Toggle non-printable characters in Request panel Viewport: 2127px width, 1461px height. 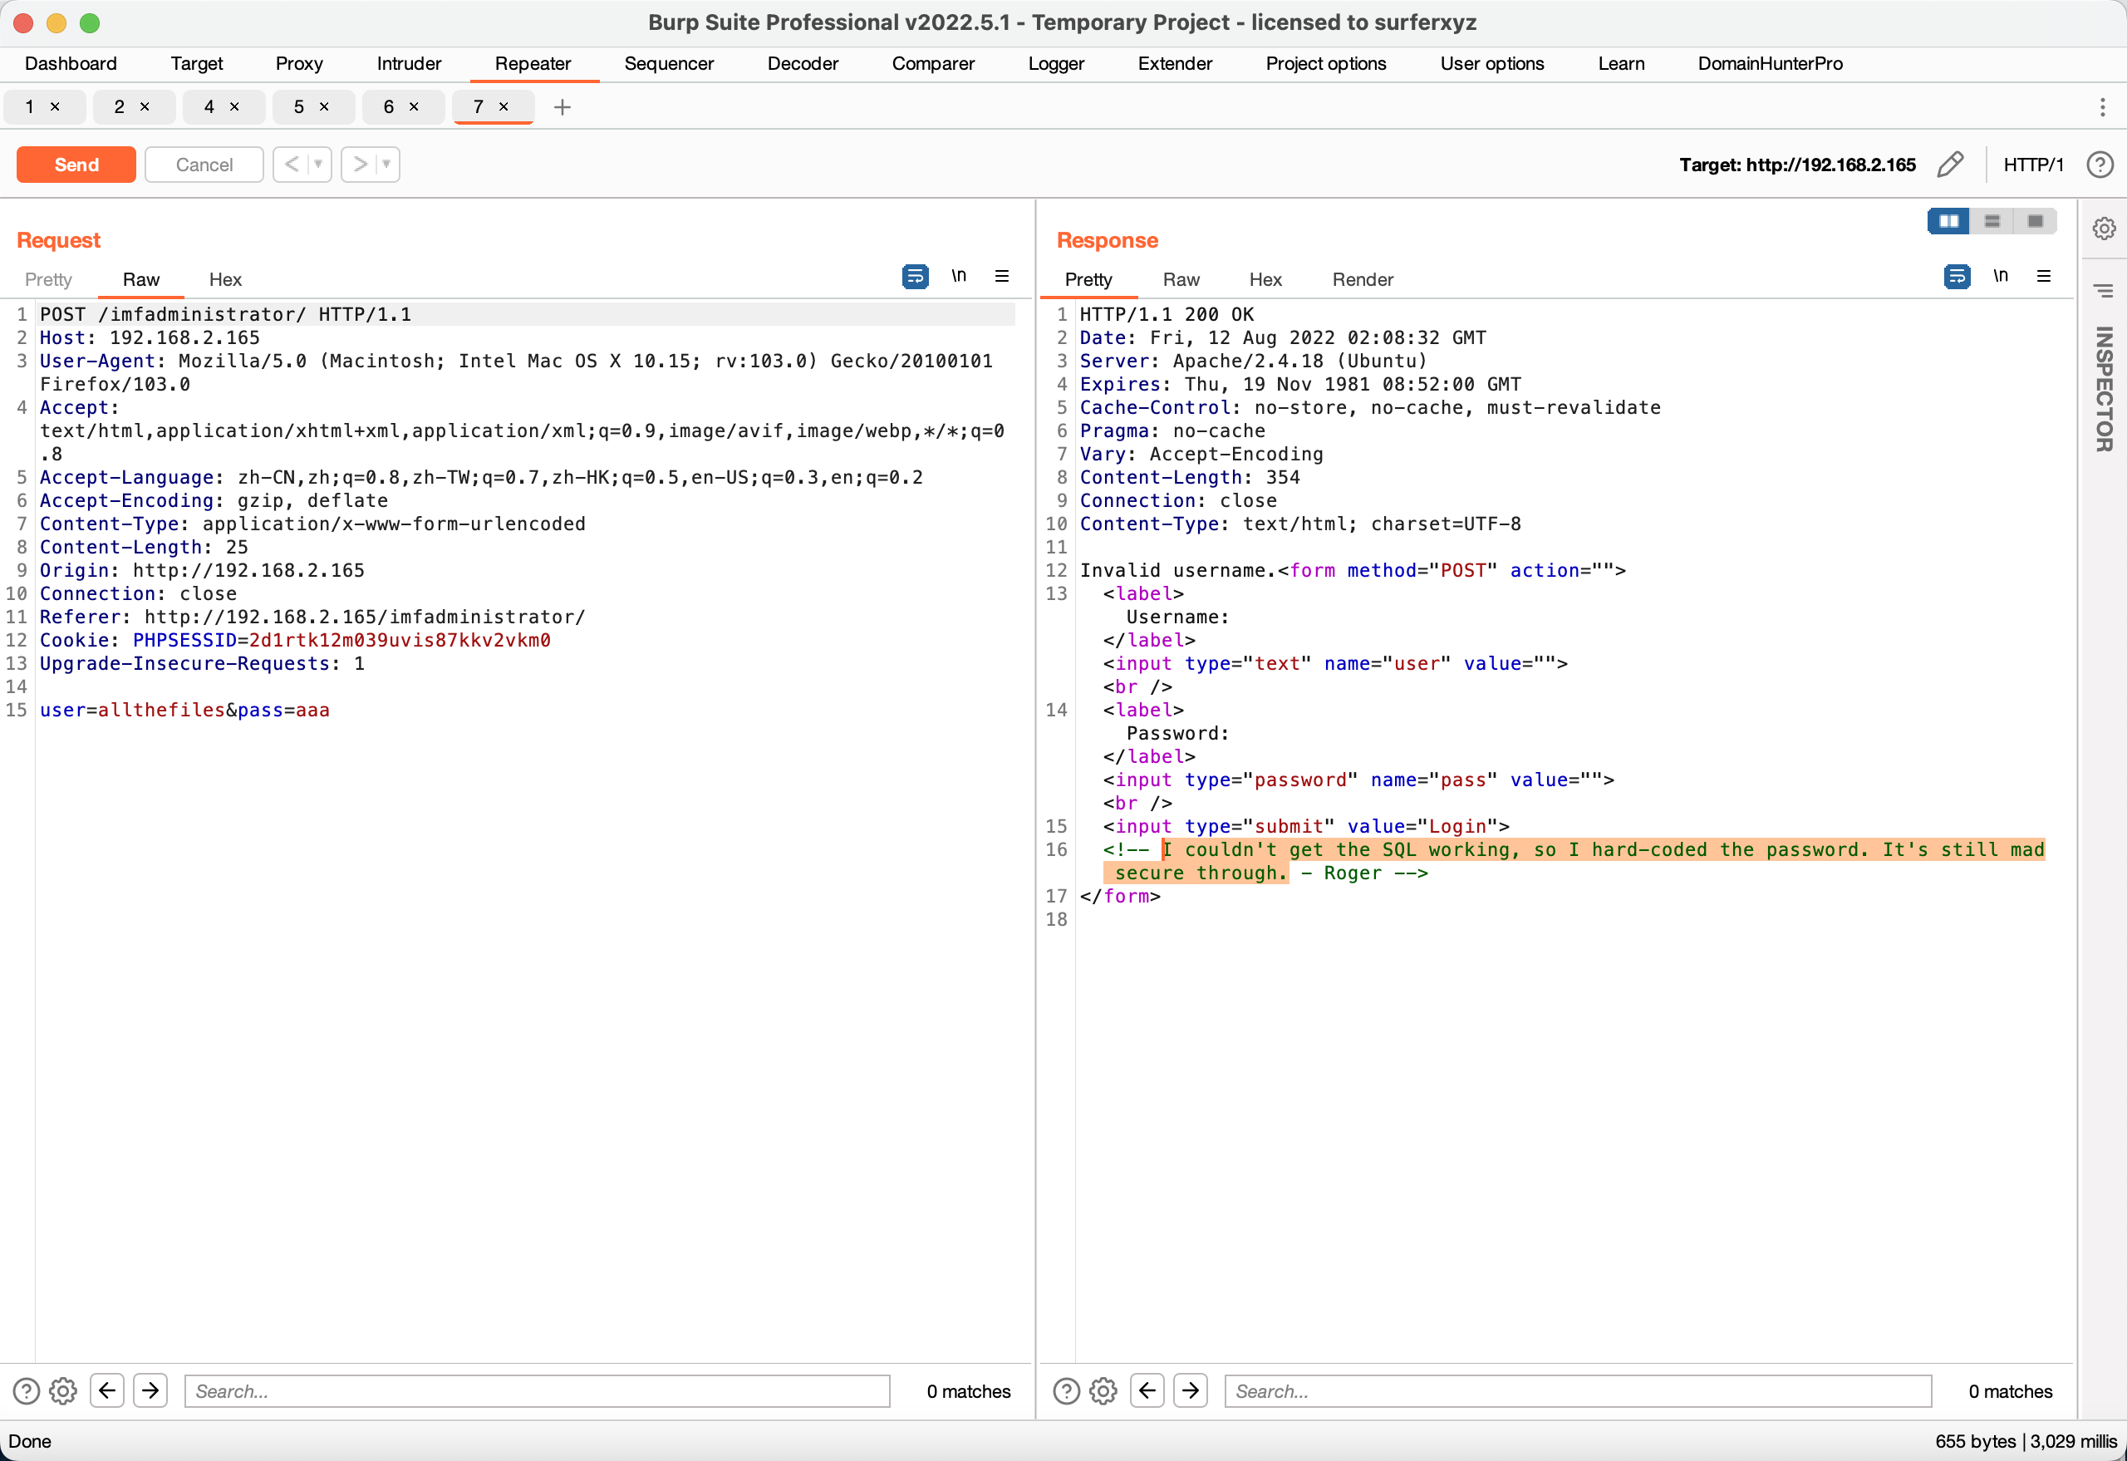(958, 277)
